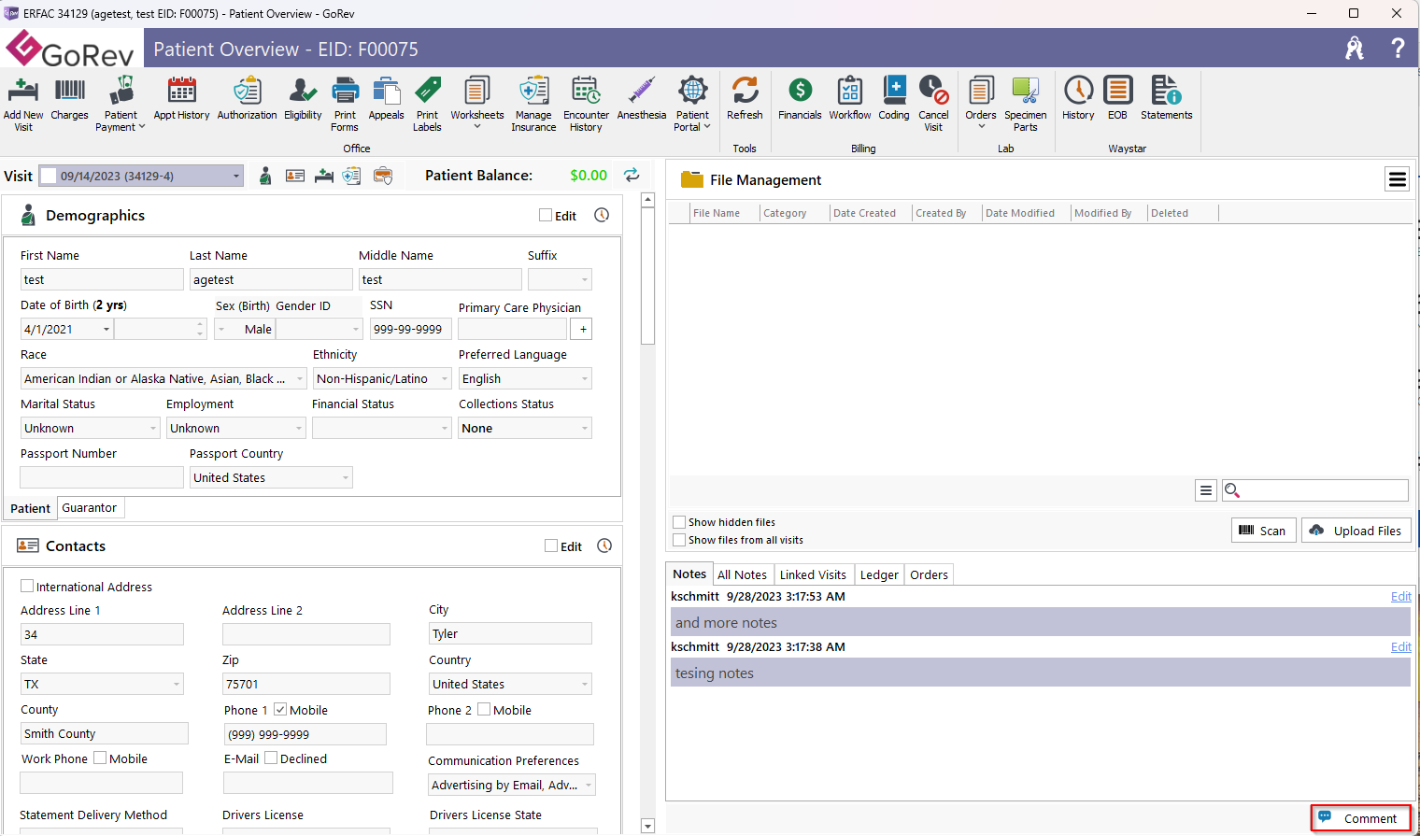Add Primary Care Physician plus button
The width and height of the screenshot is (1420, 836).
[583, 329]
